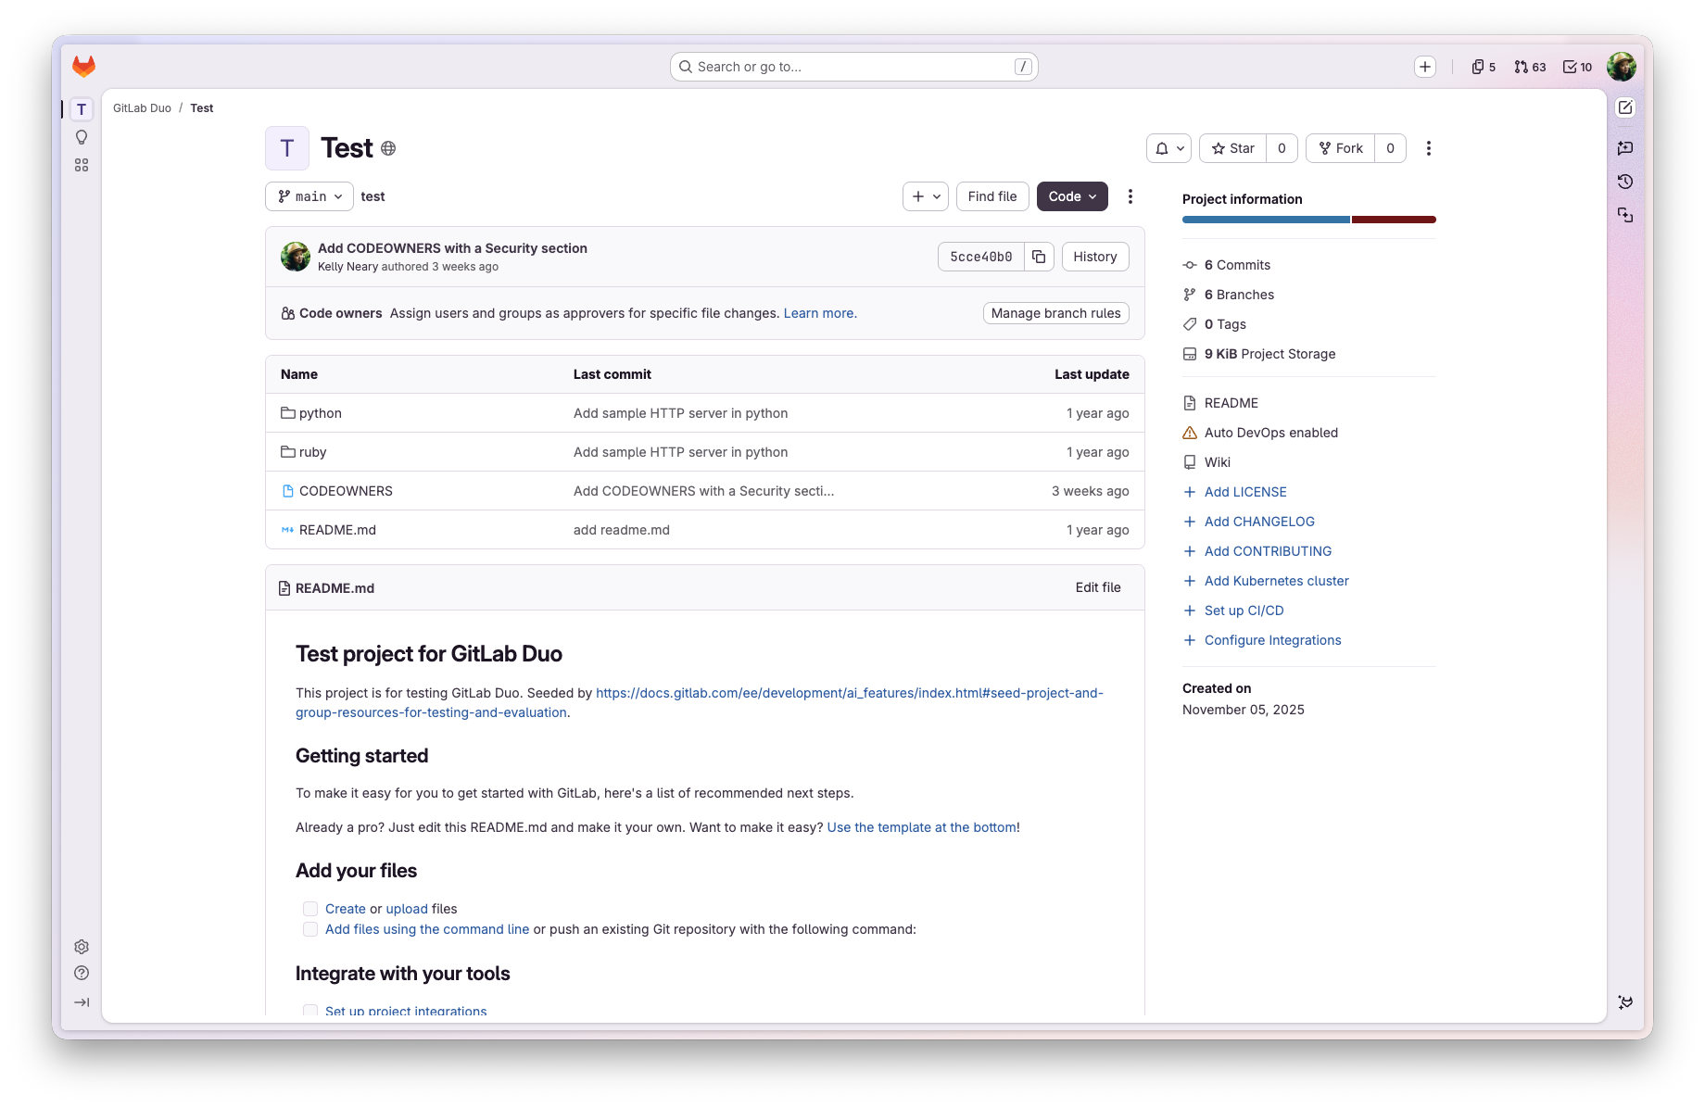
Task: Open commit History
Action: (x=1095, y=257)
